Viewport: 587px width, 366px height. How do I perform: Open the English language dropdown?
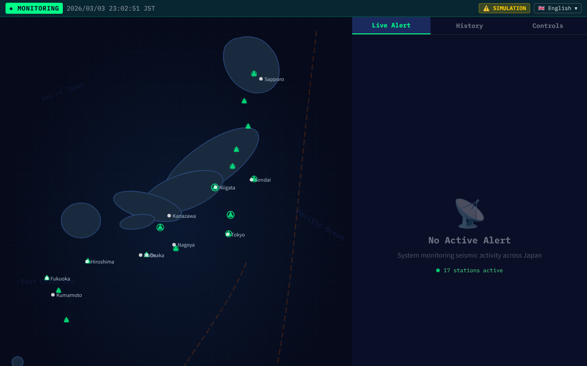coord(557,8)
